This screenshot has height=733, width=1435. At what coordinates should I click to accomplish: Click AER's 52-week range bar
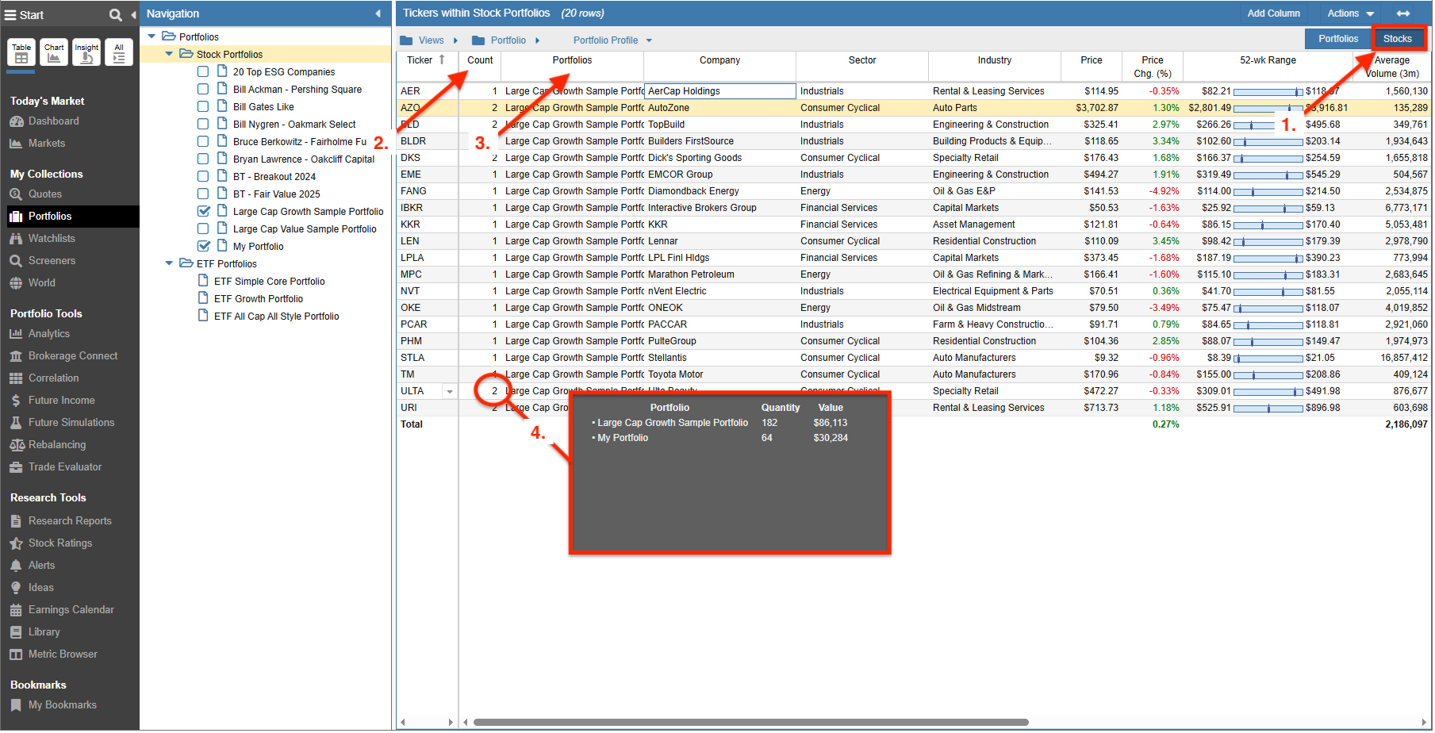tap(1268, 92)
